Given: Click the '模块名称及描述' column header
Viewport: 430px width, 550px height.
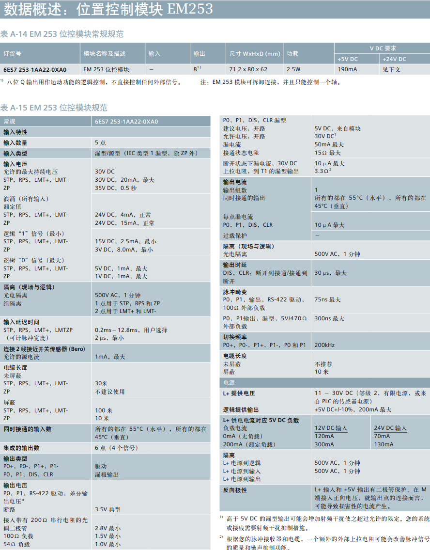Looking at the screenshot, I should (x=105, y=54).
